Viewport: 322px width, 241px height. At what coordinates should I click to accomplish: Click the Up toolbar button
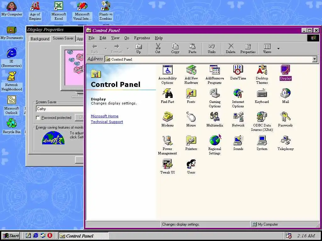click(139, 49)
